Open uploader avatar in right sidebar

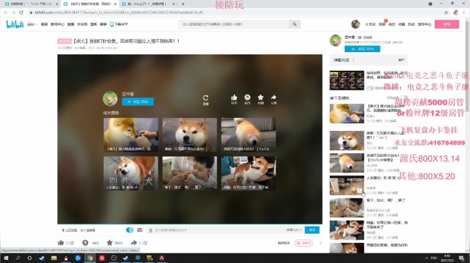[x=336, y=40]
